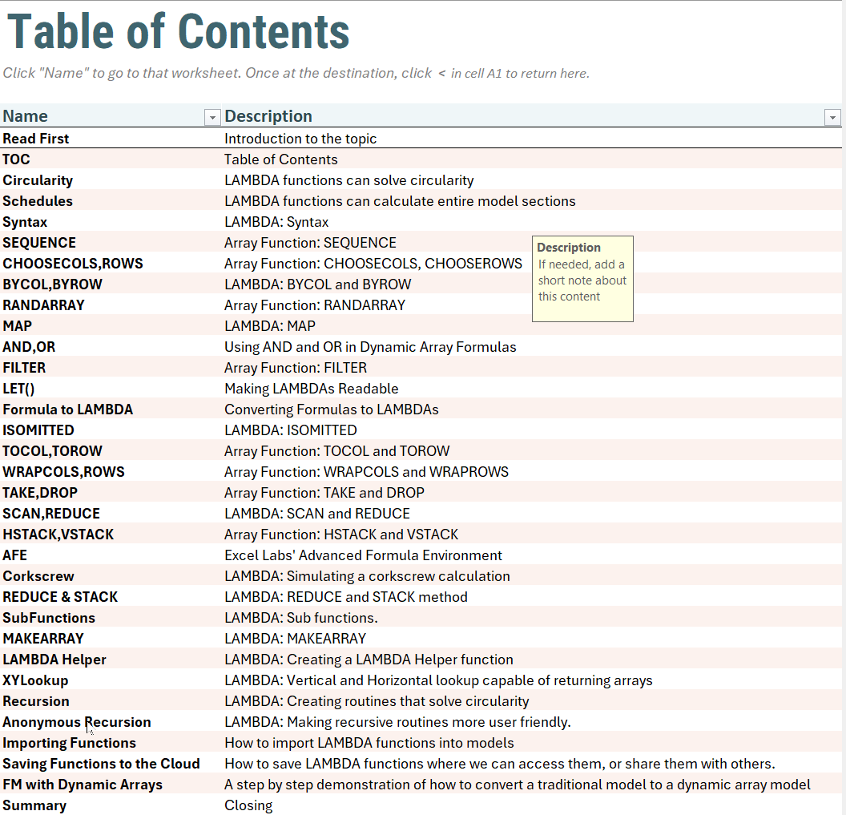Go to the SCAN,REDUCE worksheet
The width and height of the screenshot is (846, 815).
pyautogui.click(x=51, y=514)
